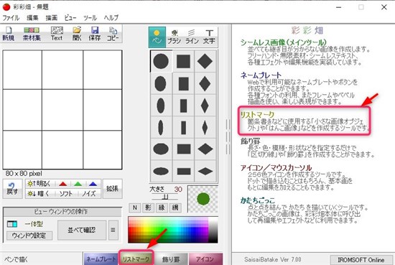Open the 編集 menu
This screenshot has height=265, width=395.
pyautogui.click(x=33, y=18)
